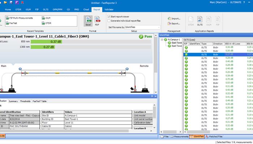Screen dimensions: 253x144
Task: Switch to the Thresholds tab
Action: 25,101
